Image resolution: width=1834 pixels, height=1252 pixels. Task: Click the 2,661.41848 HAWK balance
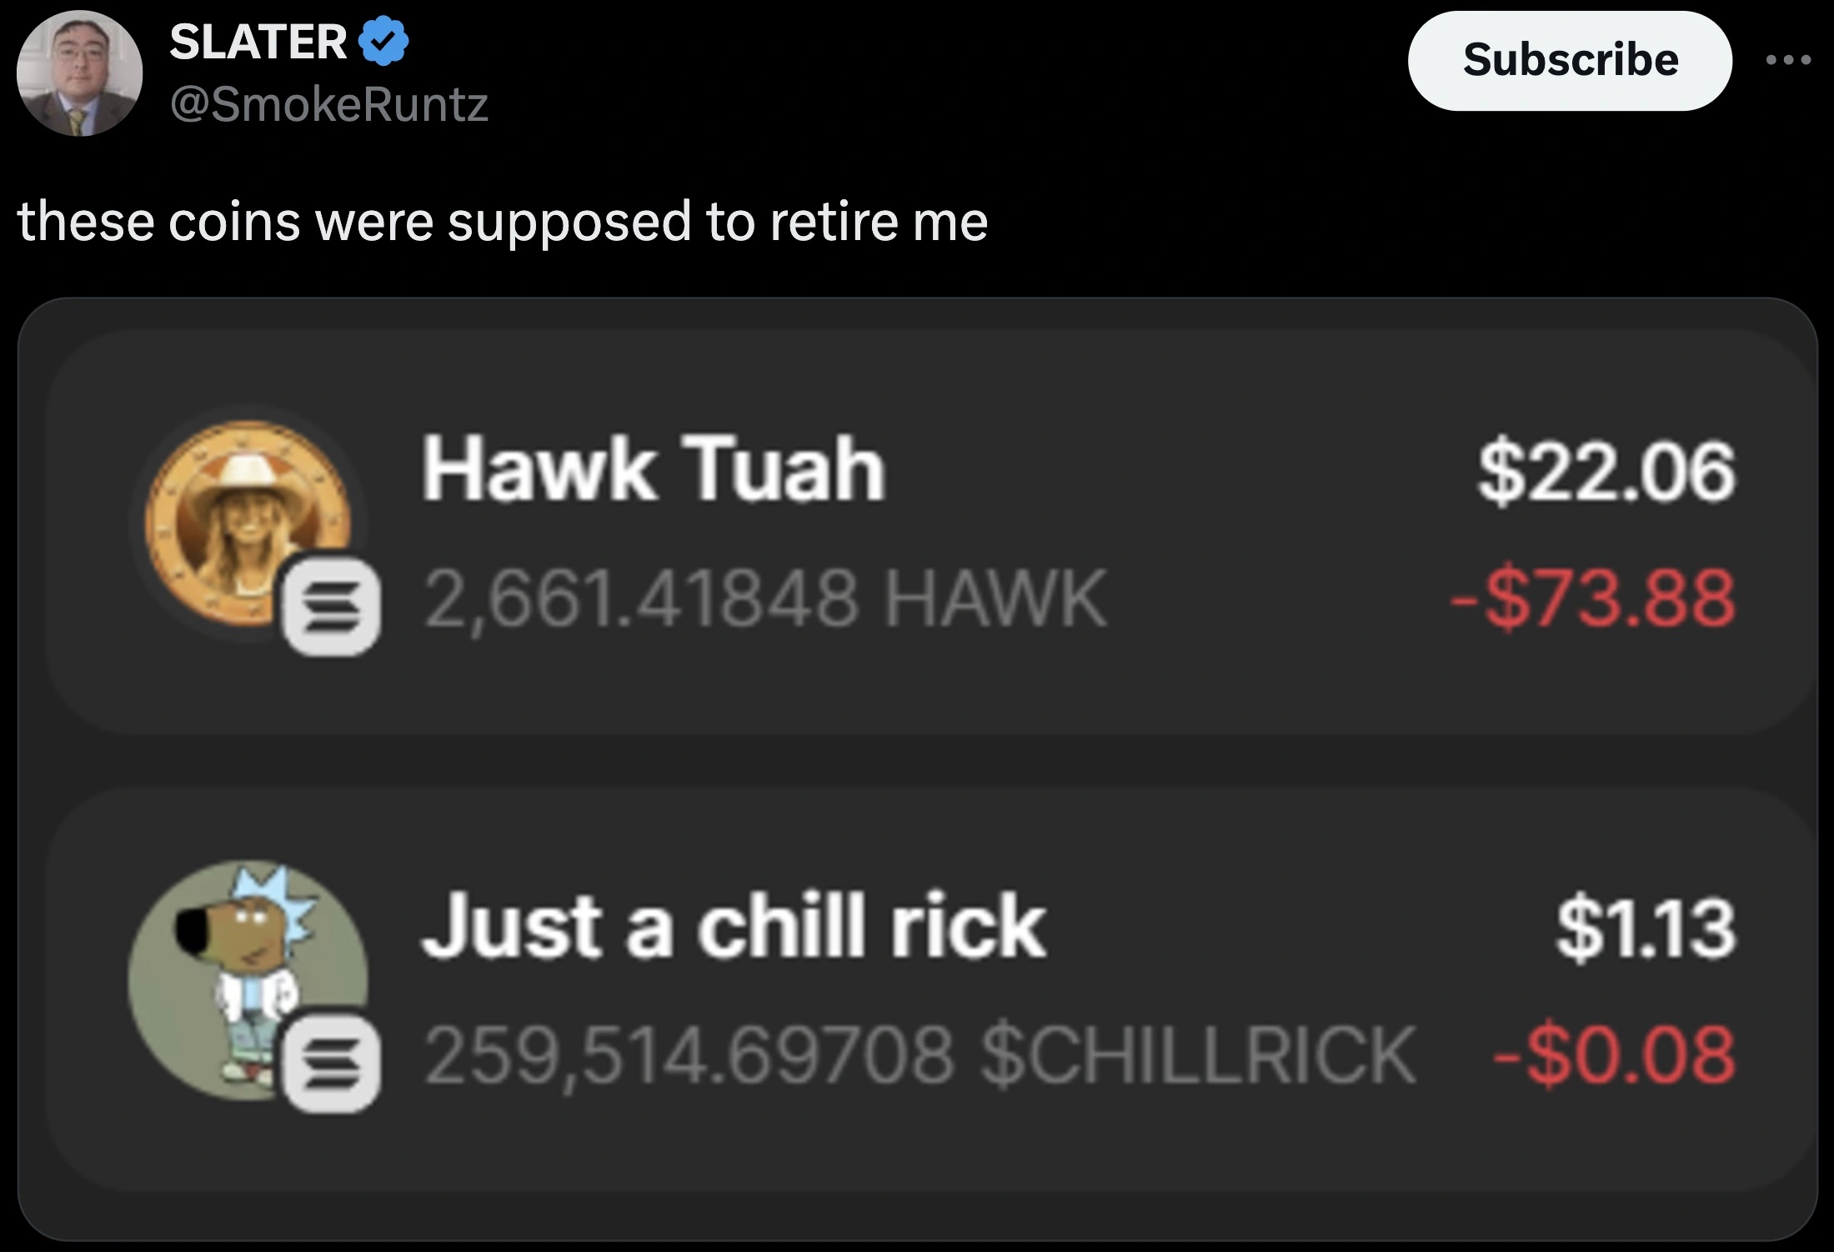coord(765,598)
